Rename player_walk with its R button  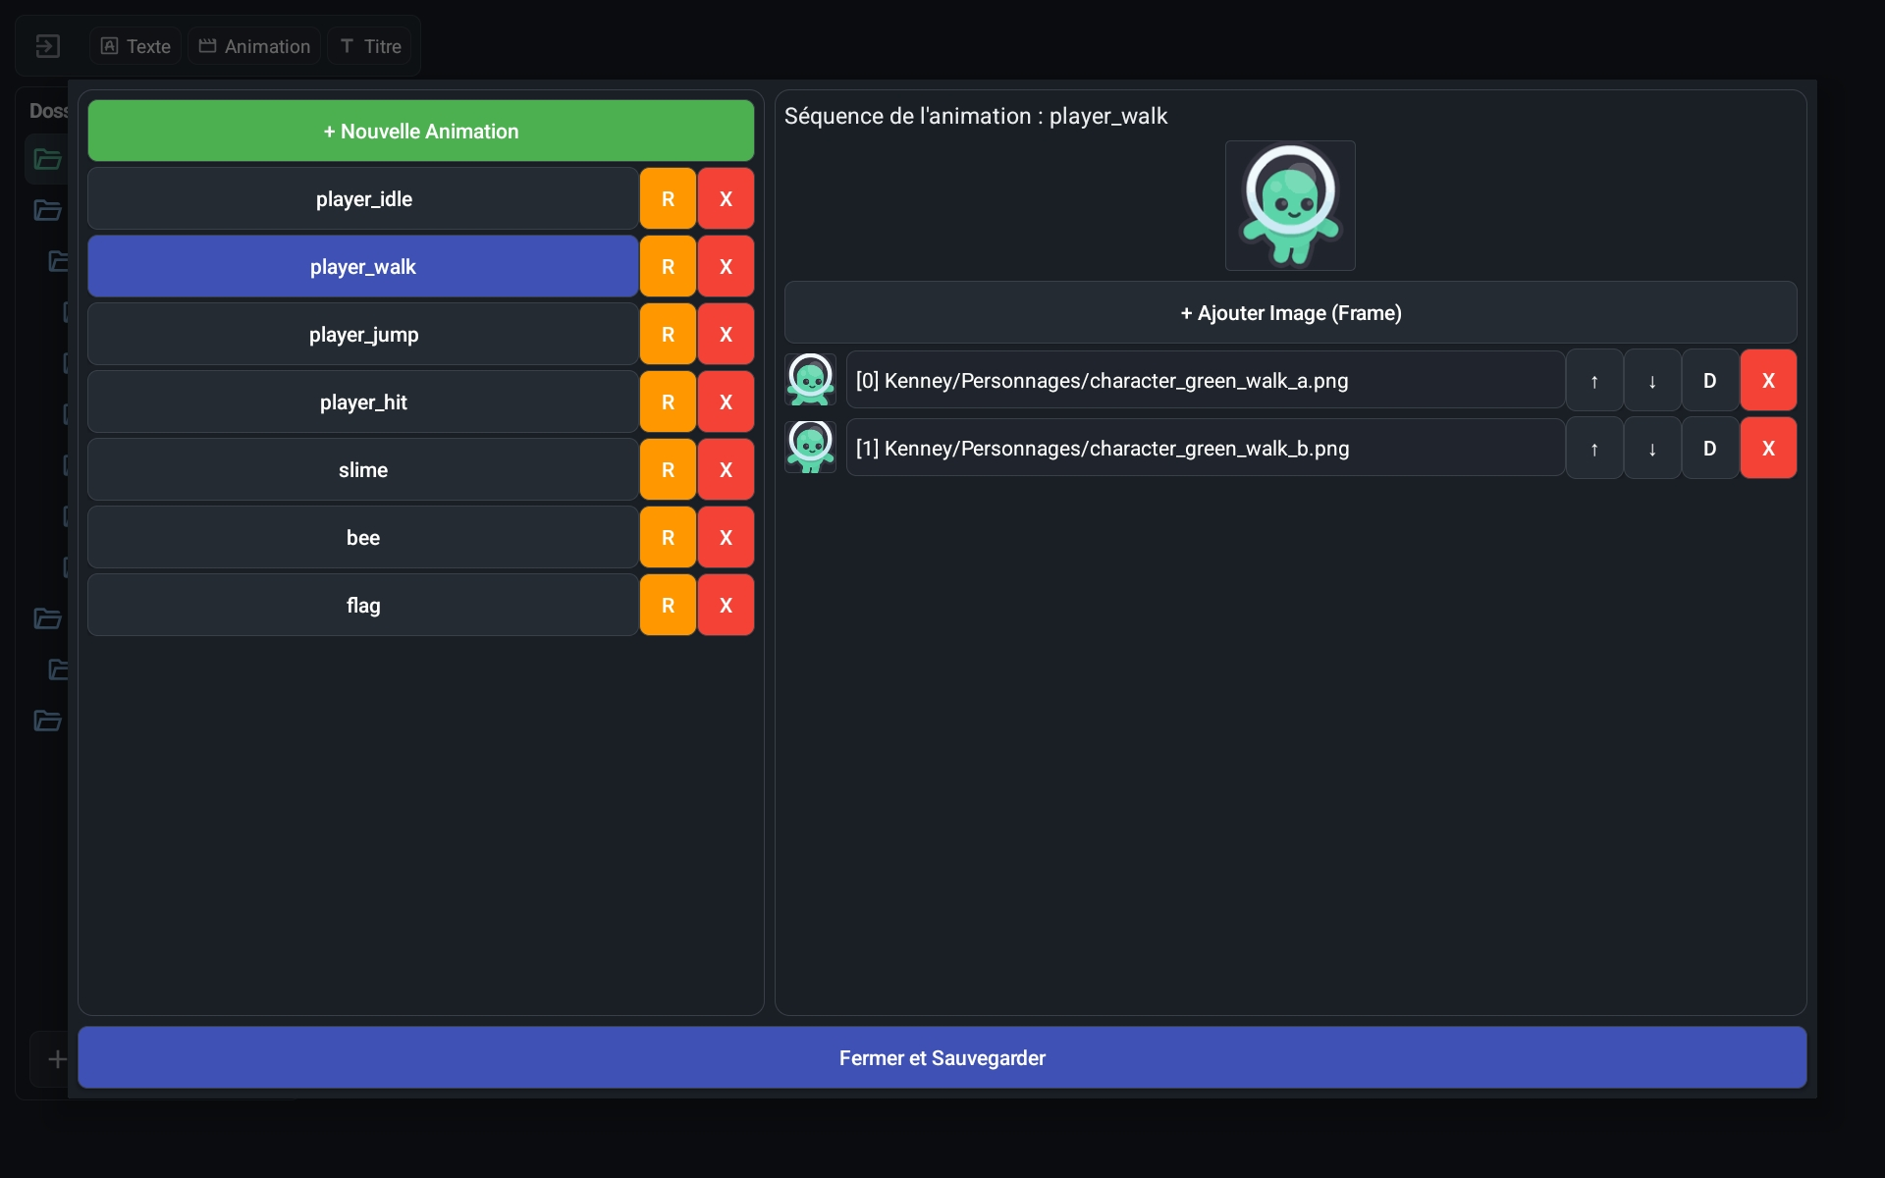pos(668,266)
